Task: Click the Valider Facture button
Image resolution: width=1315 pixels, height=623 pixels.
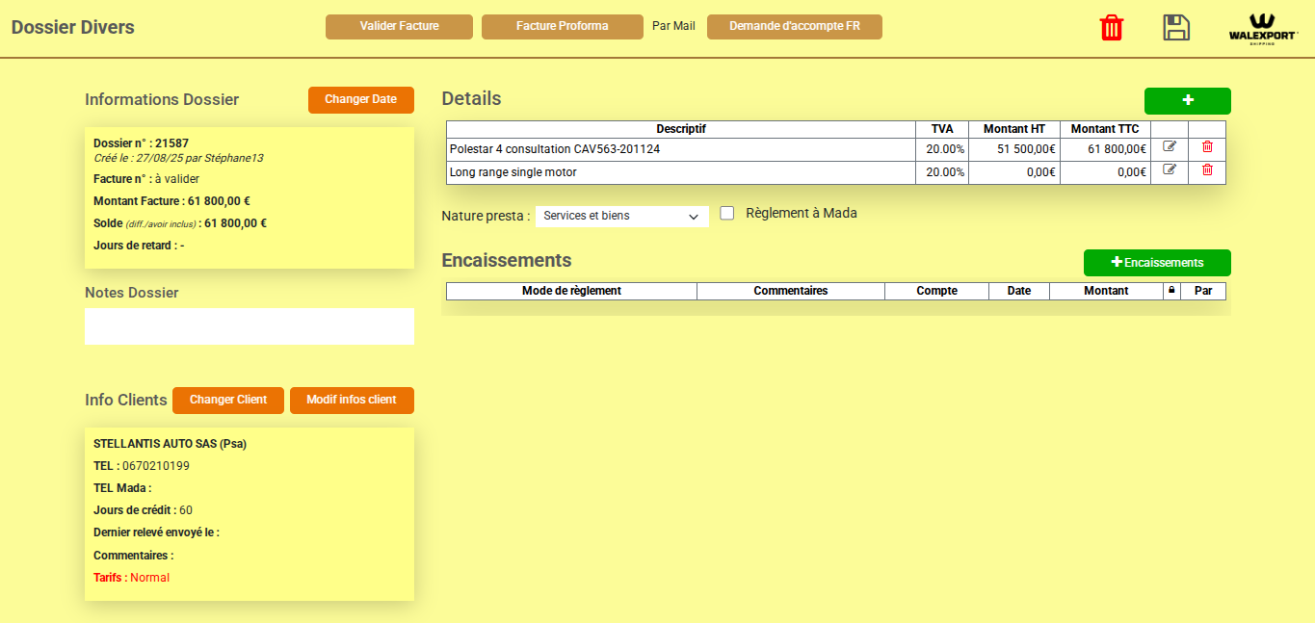Action: [x=399, y=27]
